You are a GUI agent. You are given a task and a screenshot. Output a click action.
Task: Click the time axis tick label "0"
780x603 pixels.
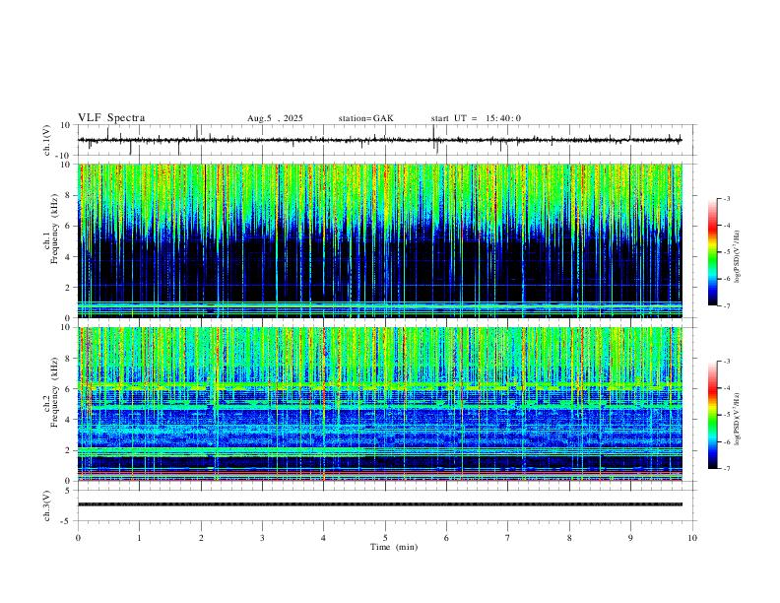pos(78,538)
